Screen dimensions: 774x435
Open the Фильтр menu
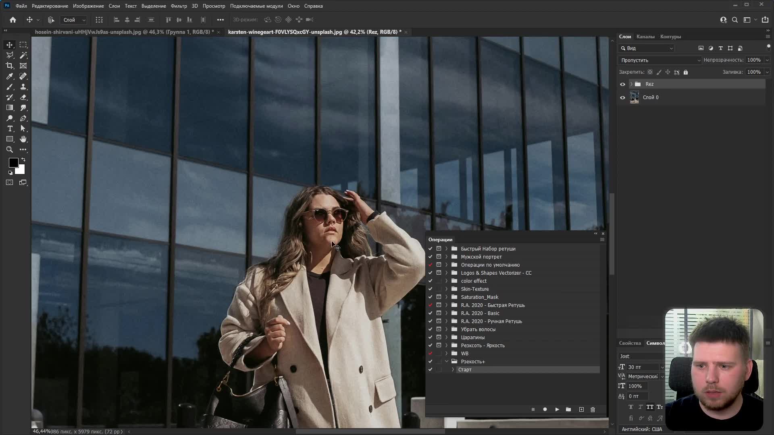point(179,6)
